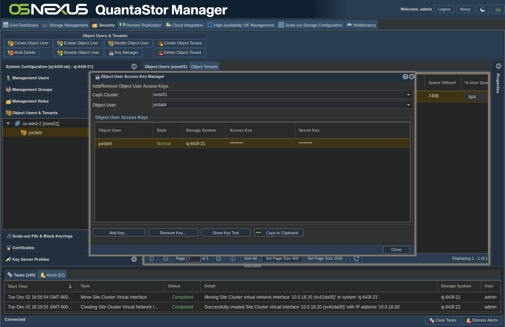505x327 pixels.
Task: Switch to the Object Tenants tab
Action: (204, 67)
